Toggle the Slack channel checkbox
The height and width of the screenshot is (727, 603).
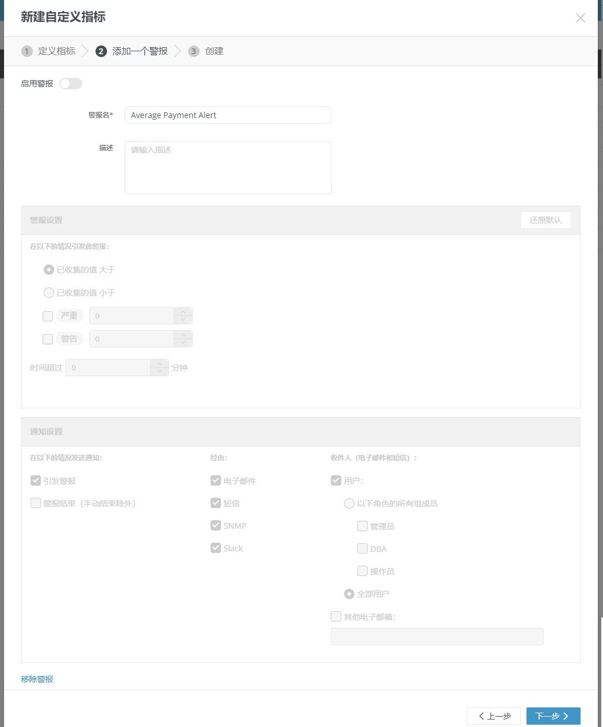216,548
